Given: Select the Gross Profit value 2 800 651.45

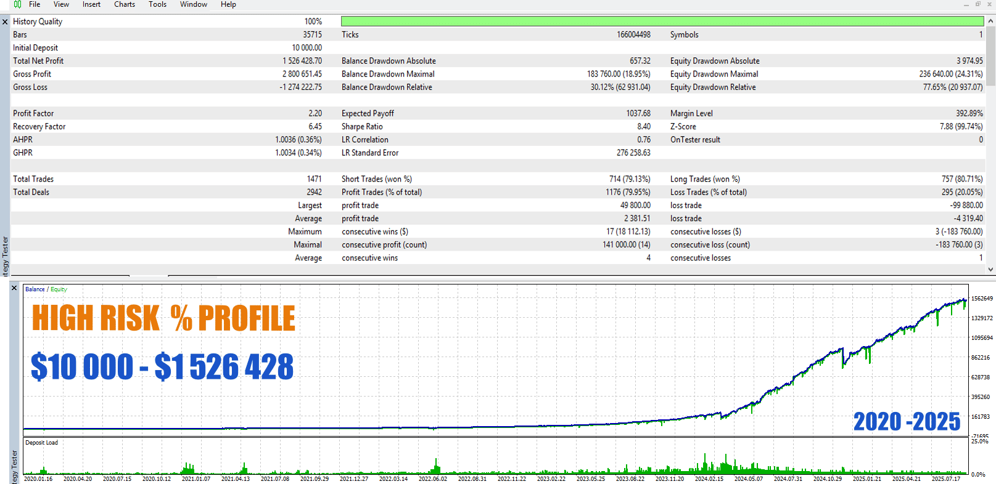Looking at the screenshot, I should (x=302, y=74).
